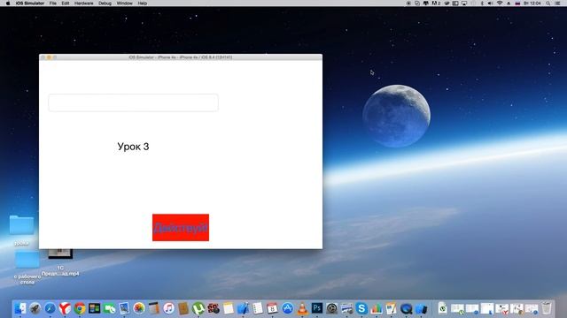Open the AirPlay display menu bar icon
The height and width of the screenshot is (318, 567).
click(464, 4)
